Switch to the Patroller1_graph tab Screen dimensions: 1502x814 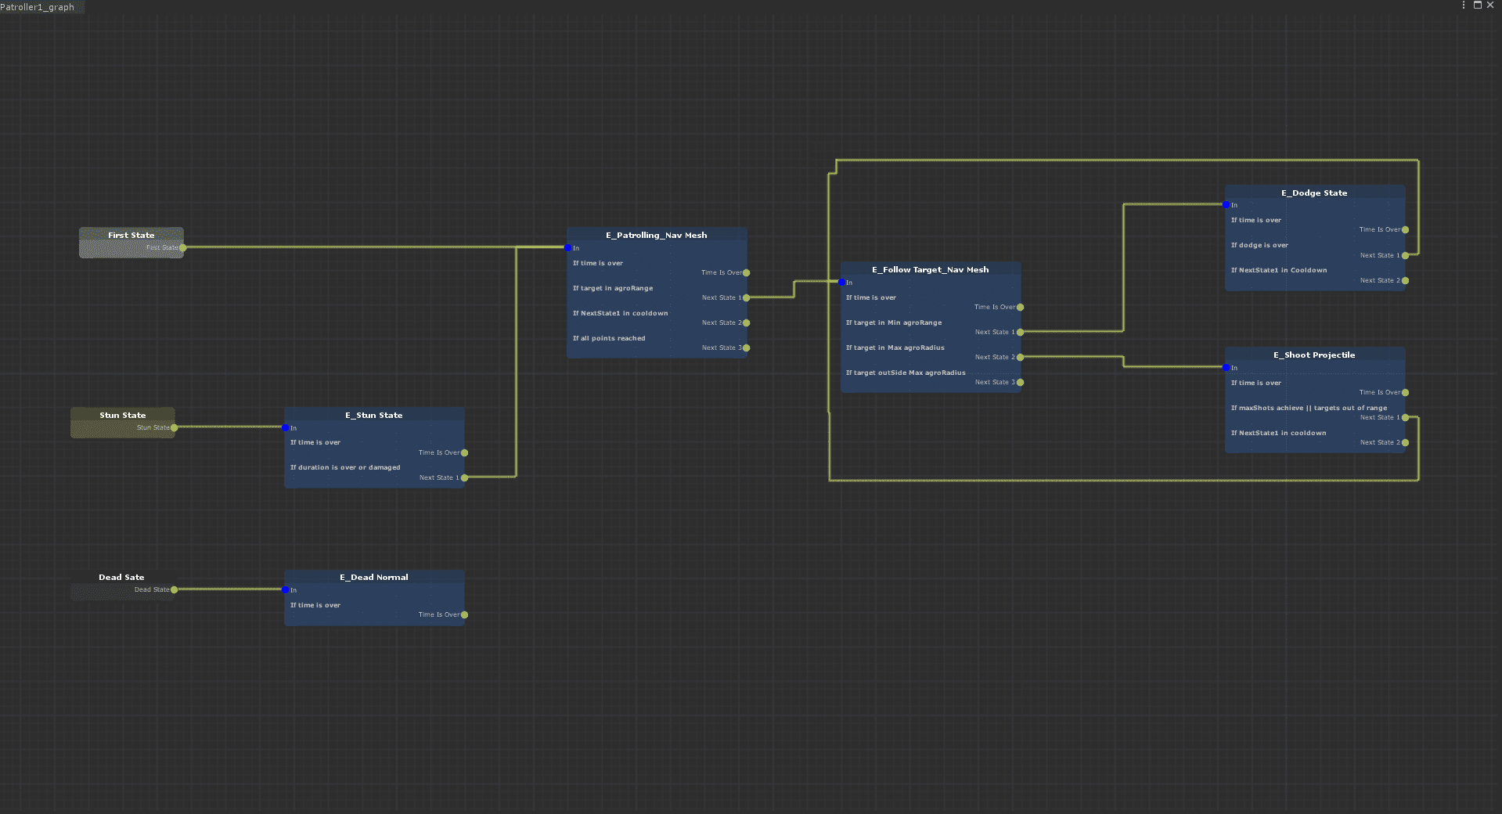coord(38,7)
